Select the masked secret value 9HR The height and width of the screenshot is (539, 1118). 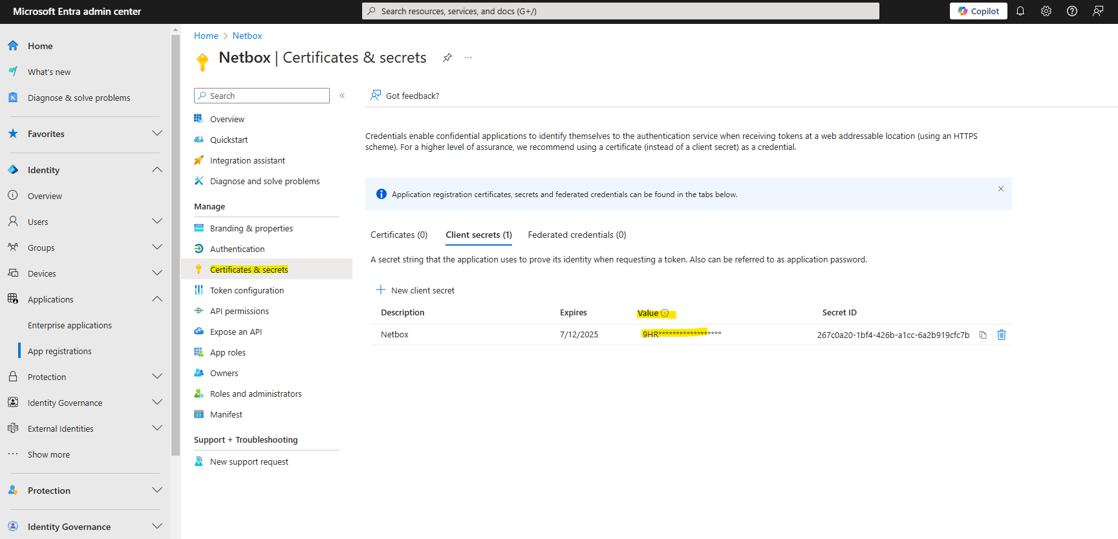(x=682, y=334)
